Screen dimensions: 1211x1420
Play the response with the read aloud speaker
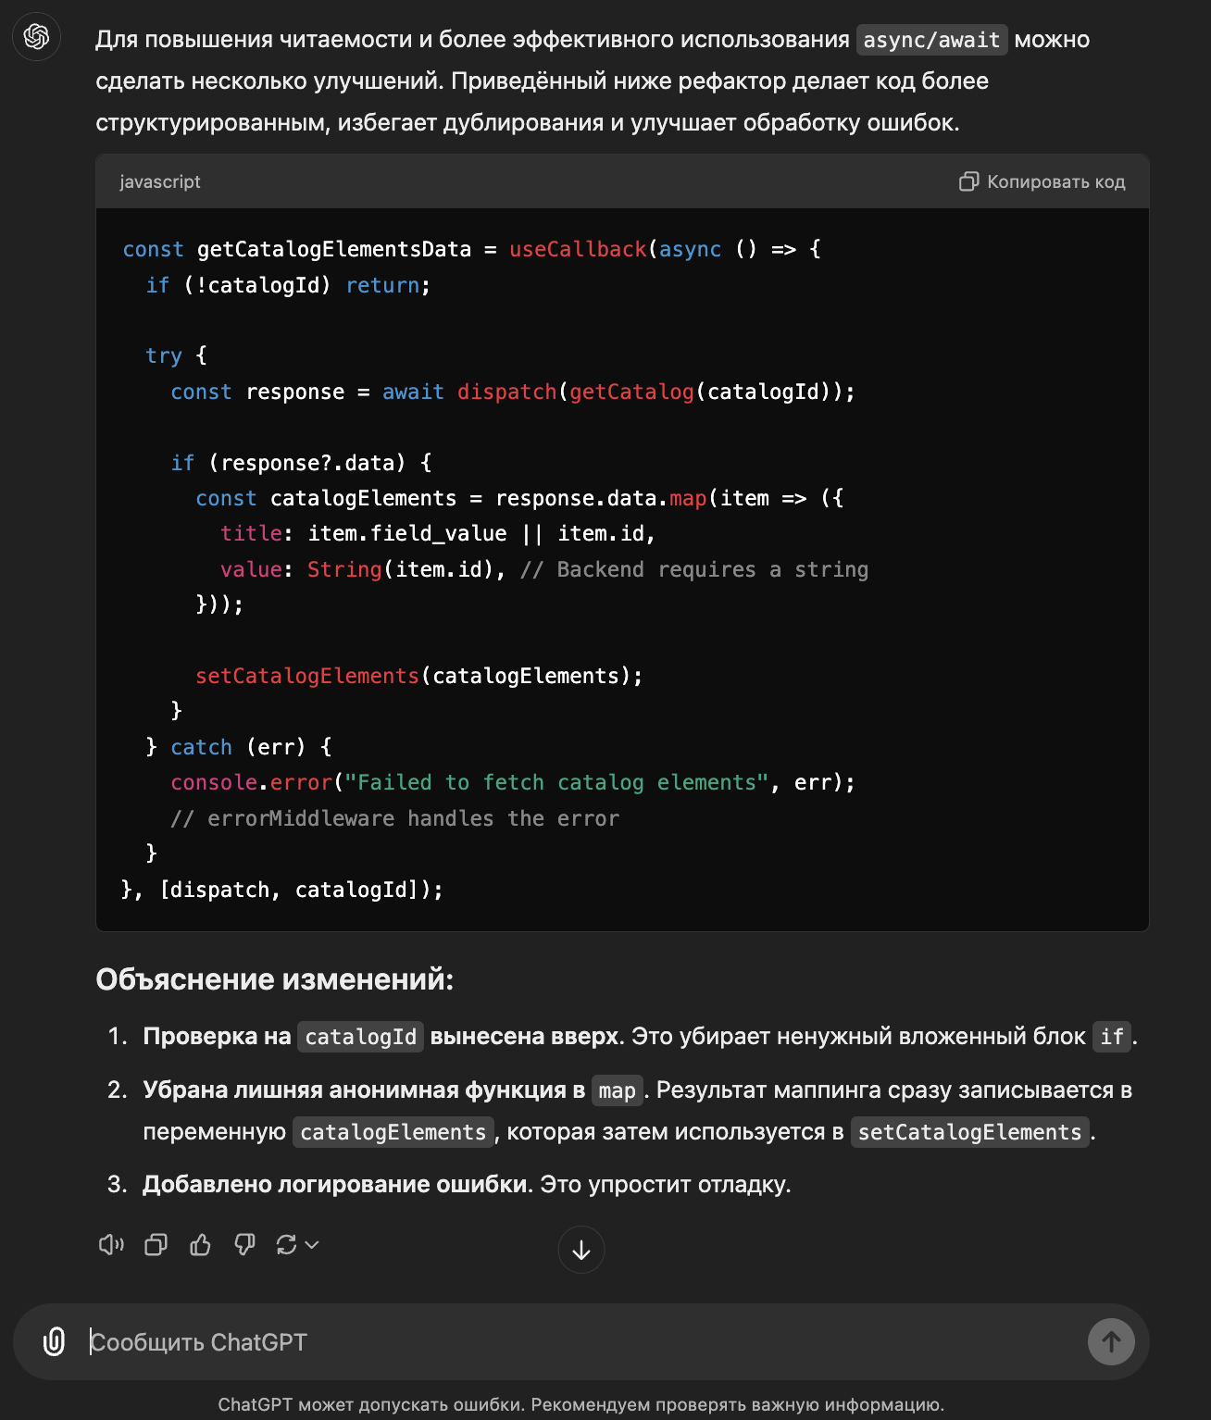111,1245
